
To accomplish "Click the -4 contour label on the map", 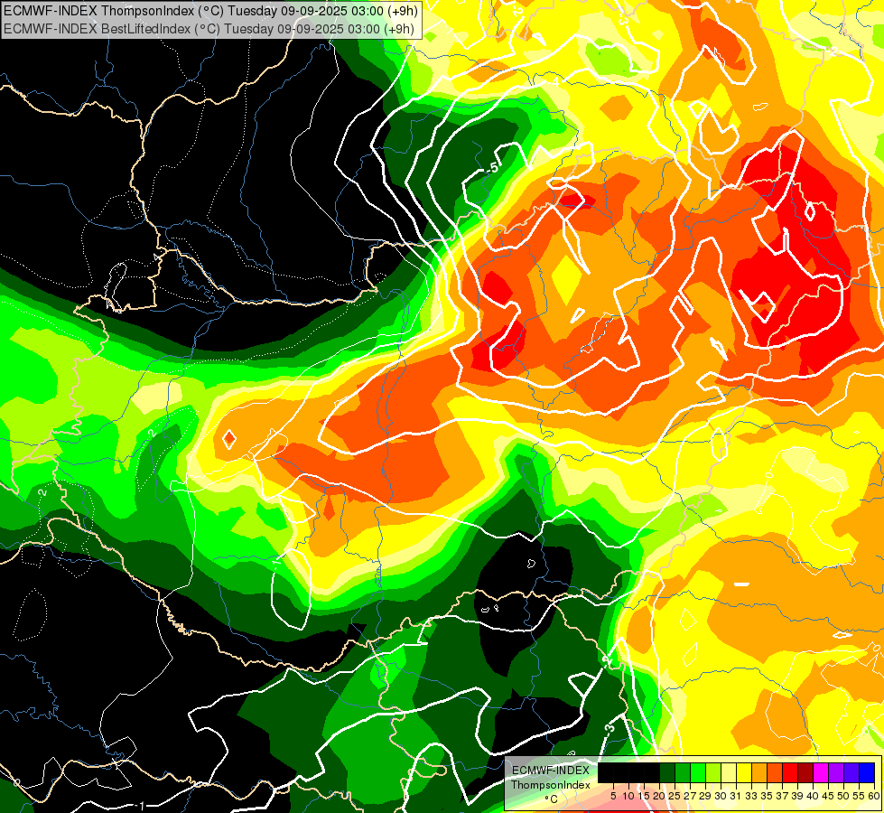I will [x=553, y=82].
